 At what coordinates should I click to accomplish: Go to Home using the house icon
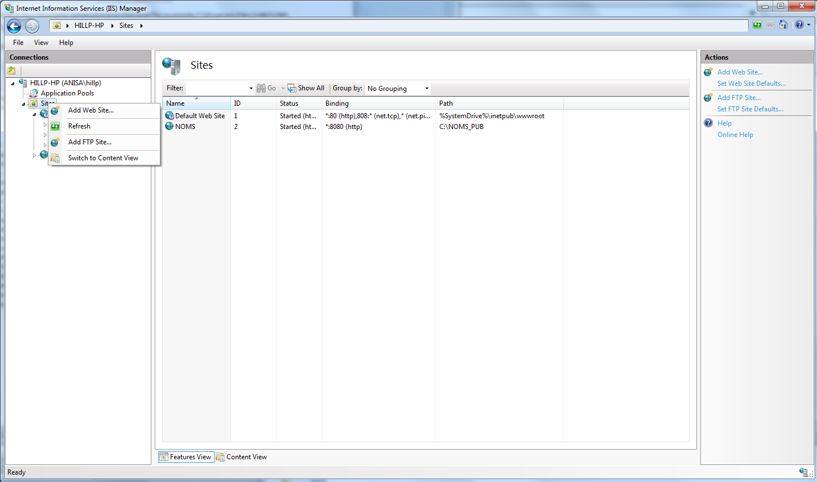(x=783, y=24)
